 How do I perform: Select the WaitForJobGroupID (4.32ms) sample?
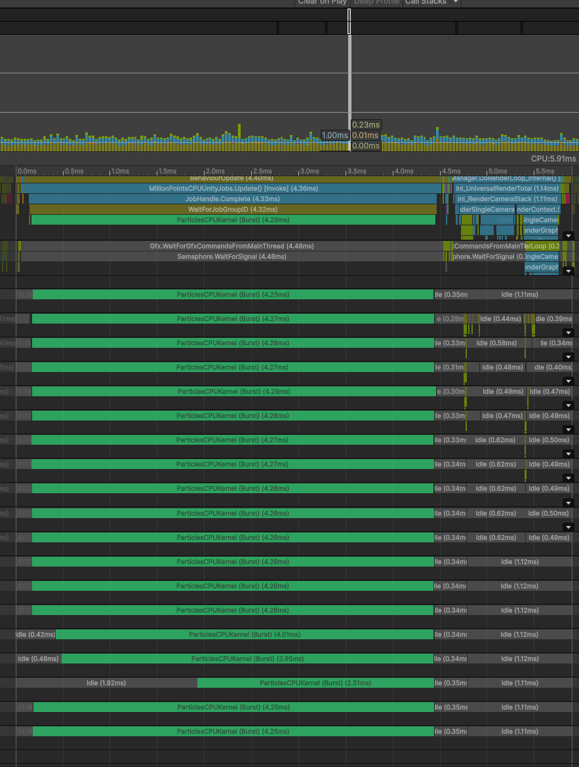click(x=233, y=210)
